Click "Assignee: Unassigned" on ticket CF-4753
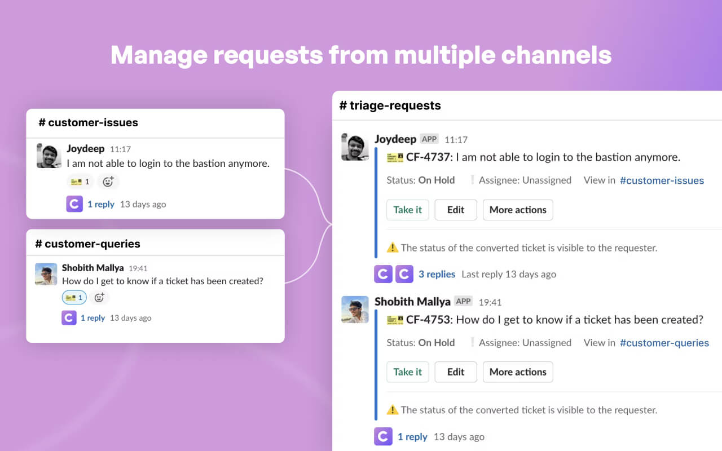 525,343
